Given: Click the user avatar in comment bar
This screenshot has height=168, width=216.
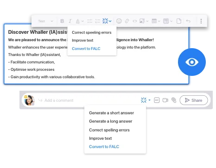Looking at the screenshot, I should pos(29,100).
